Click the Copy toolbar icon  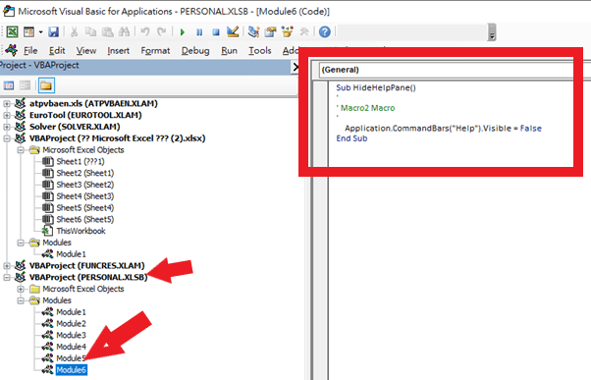90,31
